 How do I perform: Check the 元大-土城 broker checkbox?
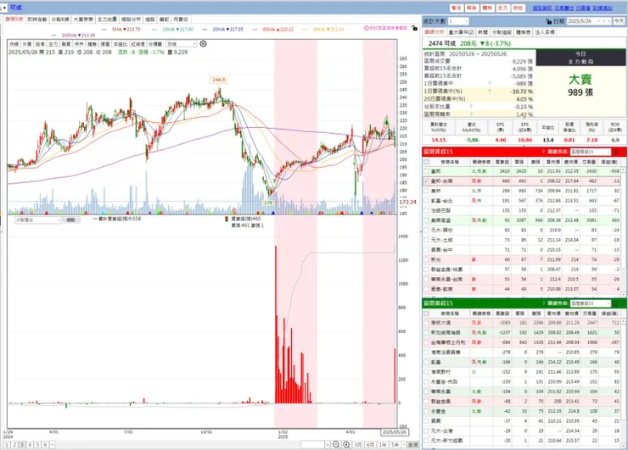pyautogui.click(x=426, y=240)
